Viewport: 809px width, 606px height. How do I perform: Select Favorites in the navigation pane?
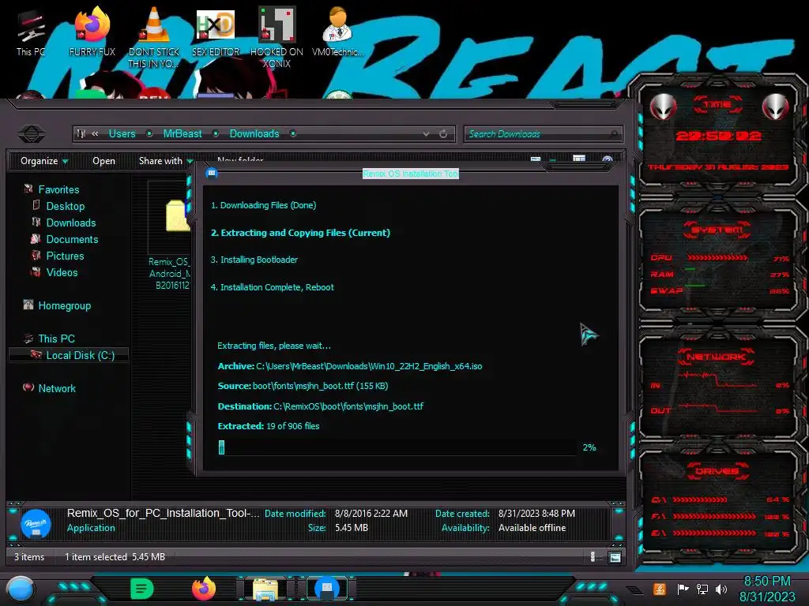pos(58,189)
